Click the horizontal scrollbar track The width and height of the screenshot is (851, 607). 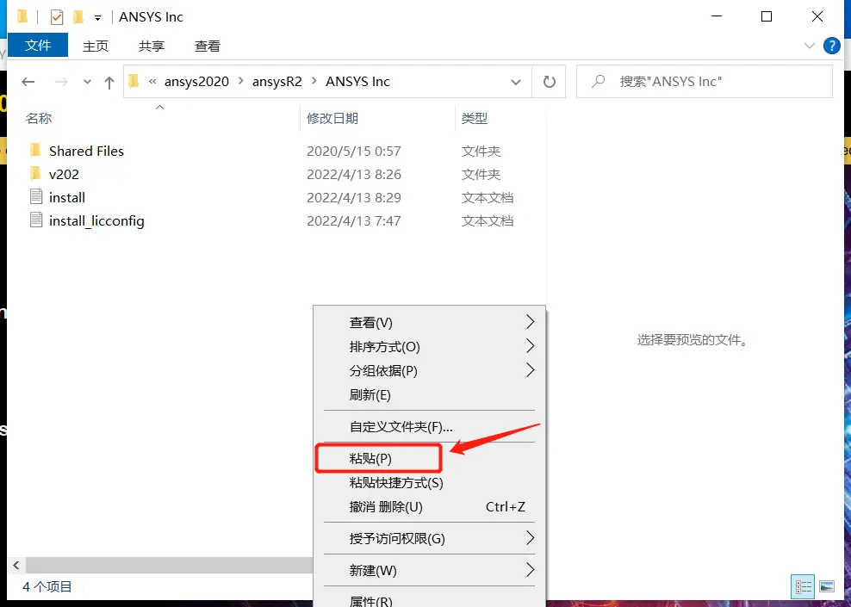169,565
